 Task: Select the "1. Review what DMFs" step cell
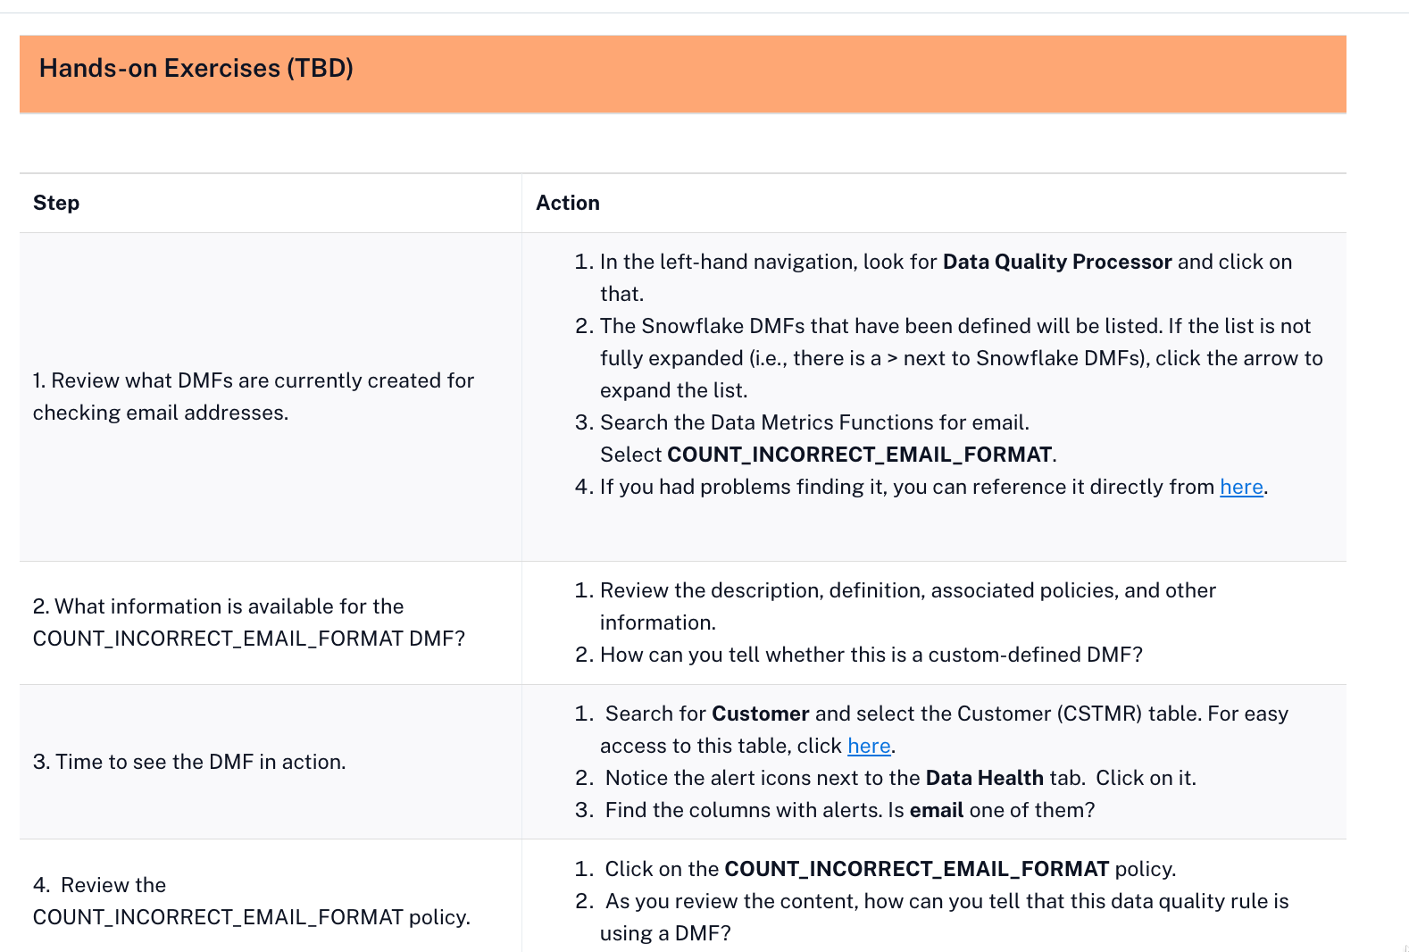[x=254, y=397]
